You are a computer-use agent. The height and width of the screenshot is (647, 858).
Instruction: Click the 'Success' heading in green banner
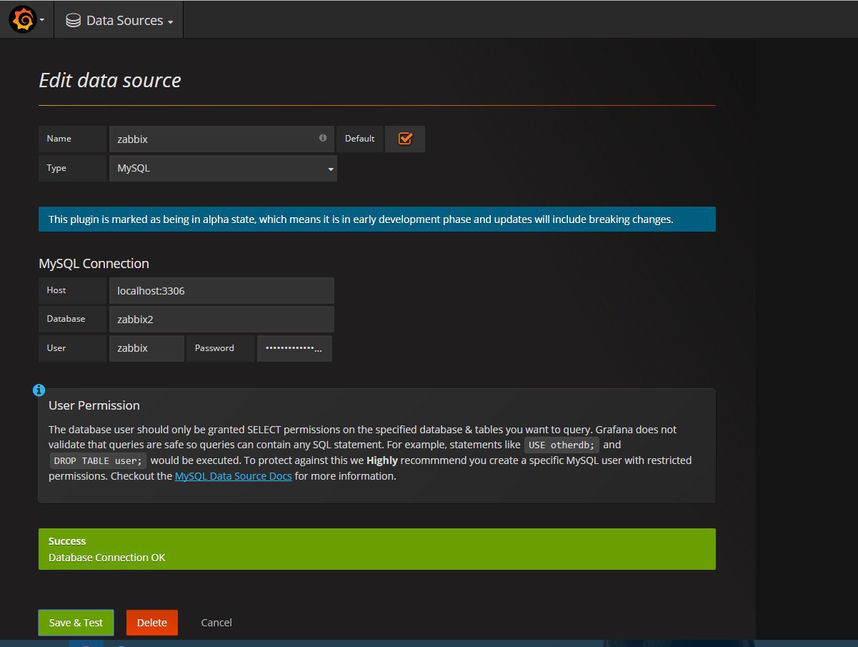(67, 541)
